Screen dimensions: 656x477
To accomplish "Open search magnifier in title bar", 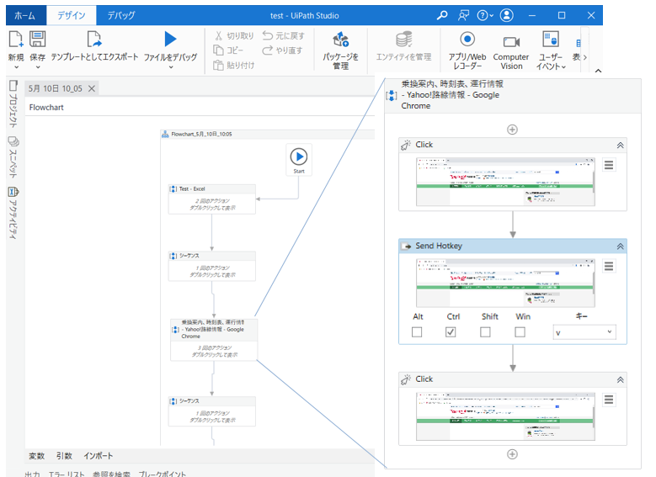I will (442, 15).
